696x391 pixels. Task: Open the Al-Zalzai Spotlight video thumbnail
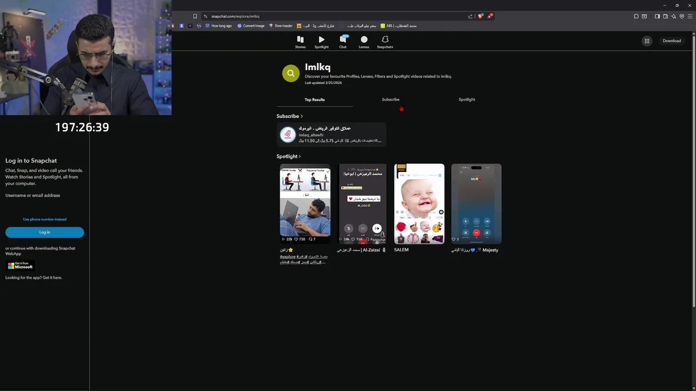click(x=362, y=204)
